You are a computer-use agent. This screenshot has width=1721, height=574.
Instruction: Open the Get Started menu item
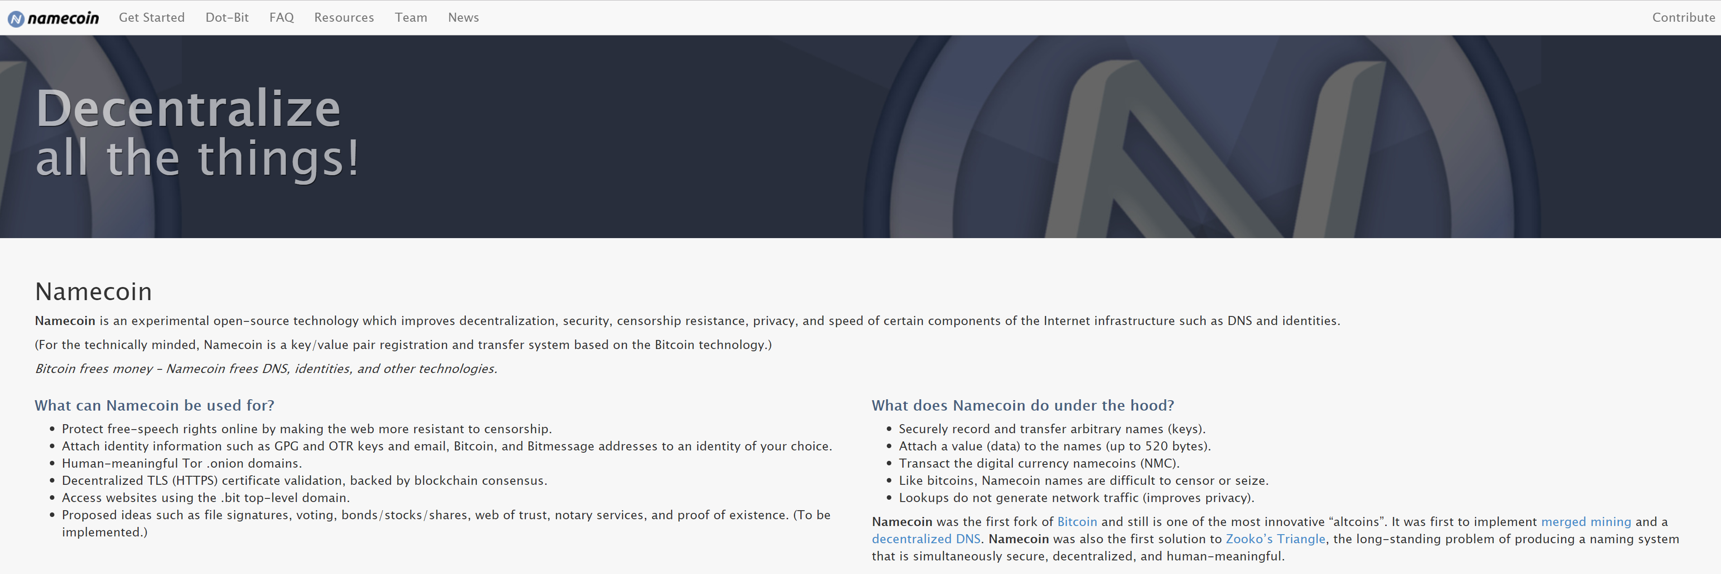[x=152, y=17]
